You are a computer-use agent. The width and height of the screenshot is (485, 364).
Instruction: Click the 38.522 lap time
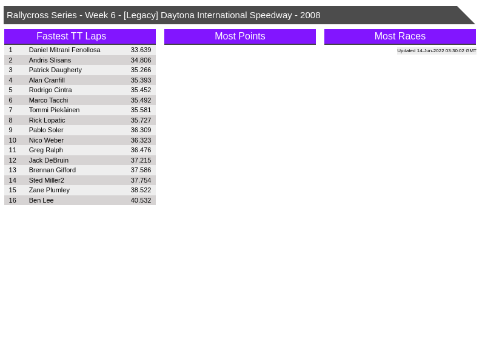click(141, 190)
